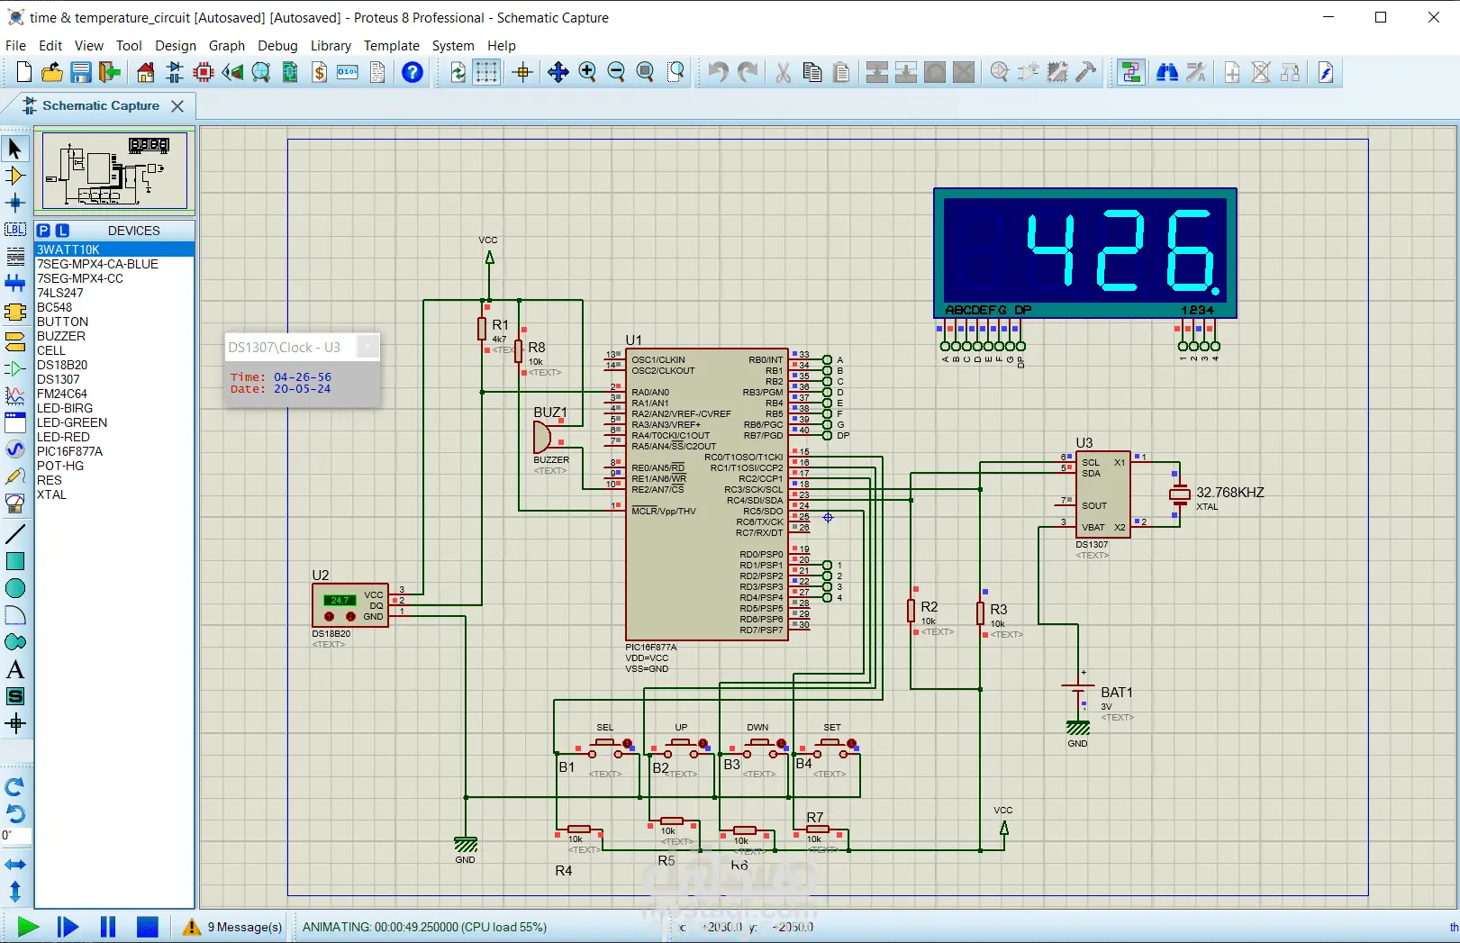Activate Selection Mode arrow tool
This screenshot has width=1460, height=943.
[15, 149]
